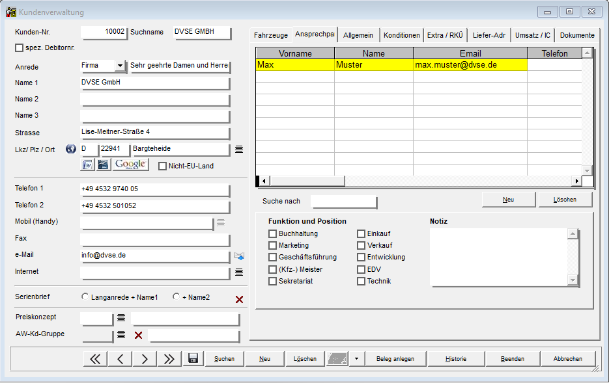
Task: Jump to last customer record
Action: (169, 359)
